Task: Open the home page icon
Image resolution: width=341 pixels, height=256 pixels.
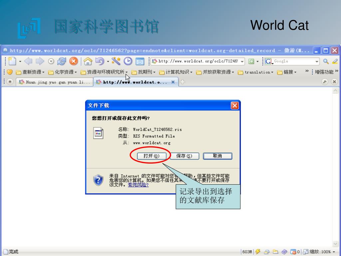Action: tap(88, 61)
